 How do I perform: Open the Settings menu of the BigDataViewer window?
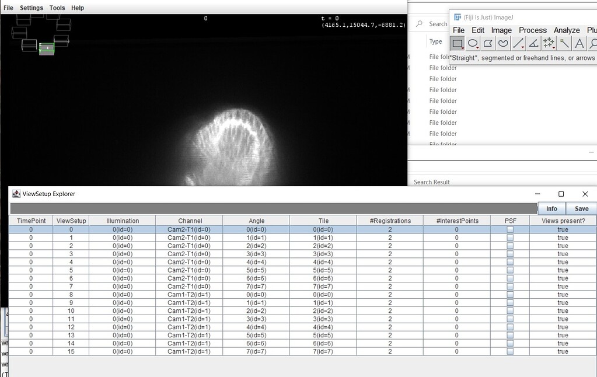[31, 8]
